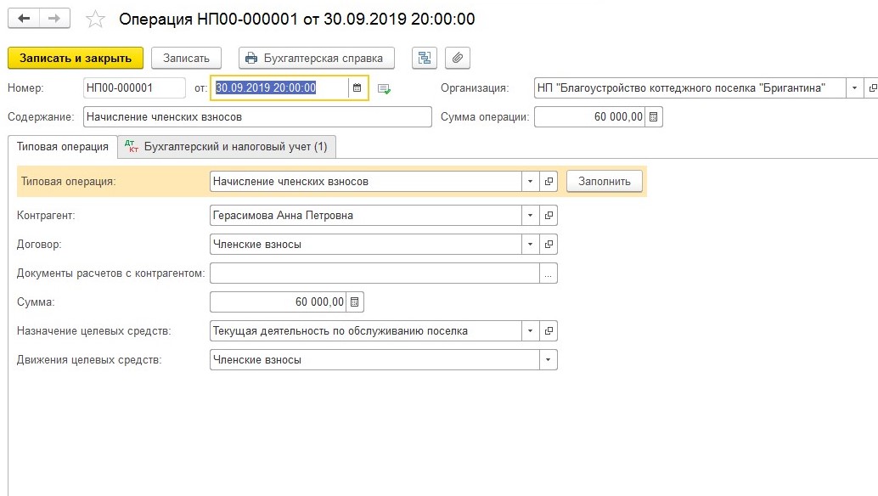This screenshot has height=496, width=878.
Task: Expand the Назначение целевых средств dropdown
Action: 530,331
